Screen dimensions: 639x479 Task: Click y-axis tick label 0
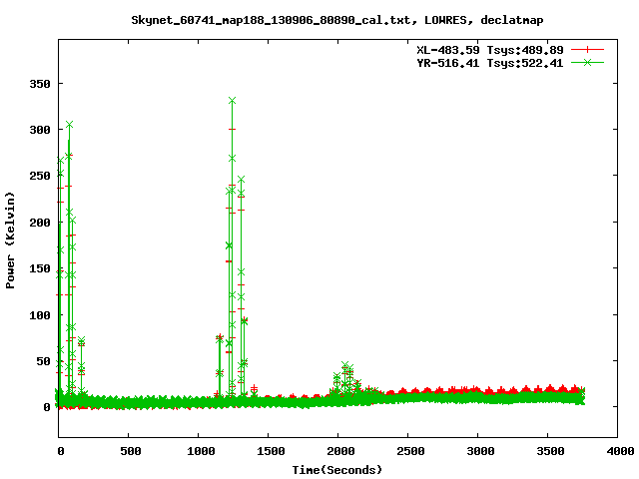point(47,407)
